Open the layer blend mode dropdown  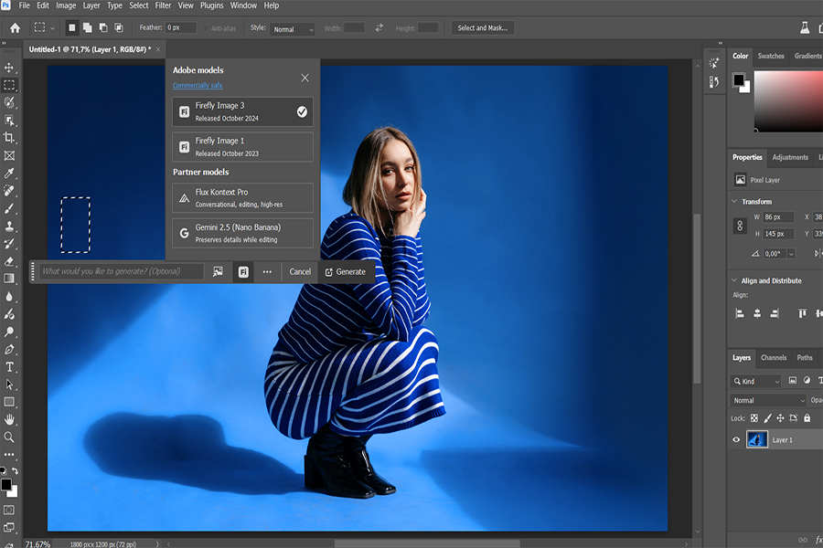[768, 400]
